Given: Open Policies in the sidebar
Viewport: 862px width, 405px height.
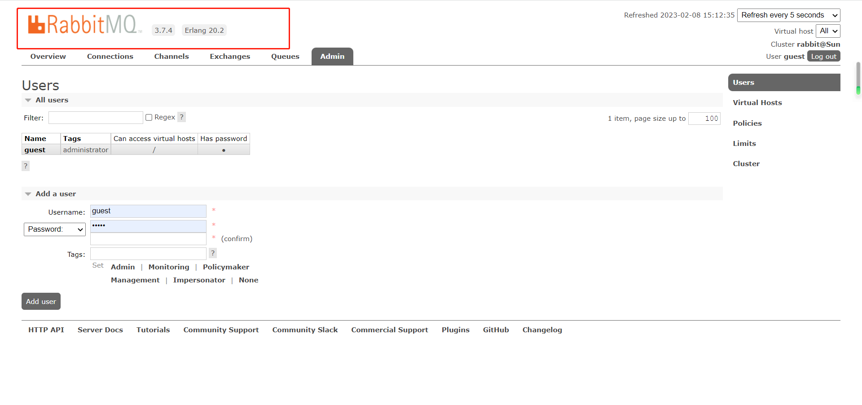Looking at the screenshot, I should pos(747,123).
